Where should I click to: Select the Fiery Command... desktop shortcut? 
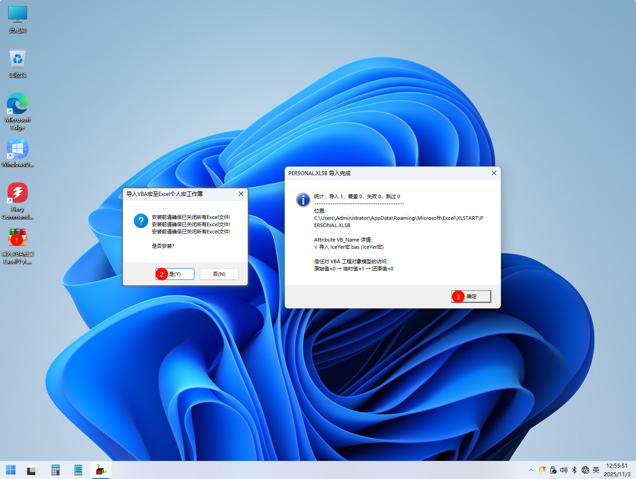coord(18,201)
